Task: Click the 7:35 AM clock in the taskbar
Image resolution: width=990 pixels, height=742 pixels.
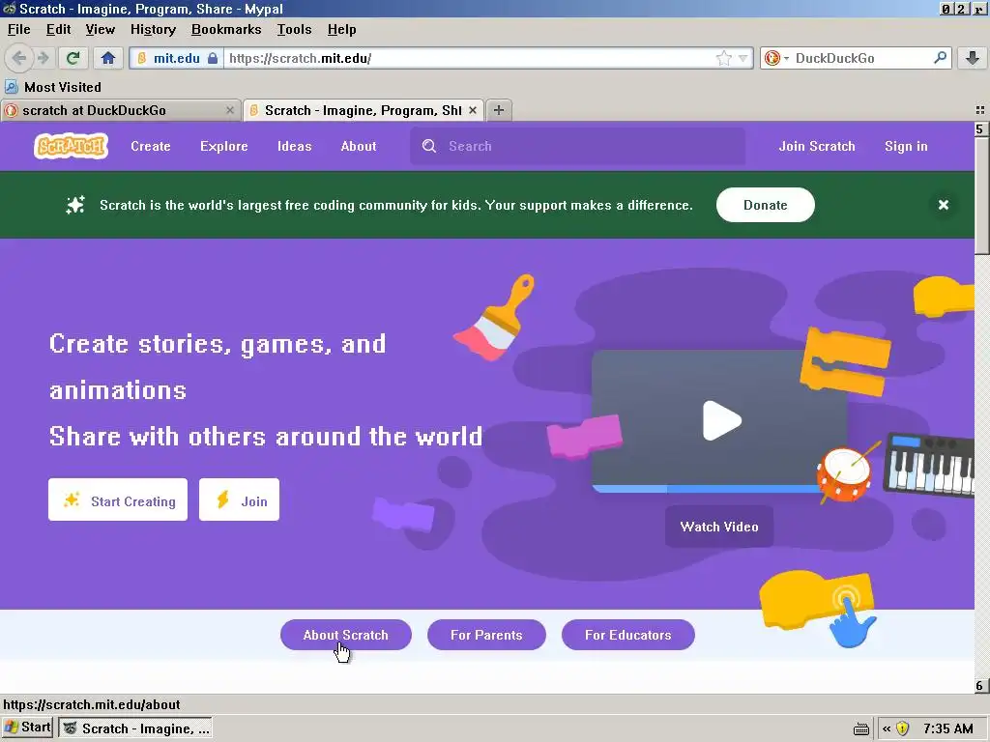Action: click(948, 728)
